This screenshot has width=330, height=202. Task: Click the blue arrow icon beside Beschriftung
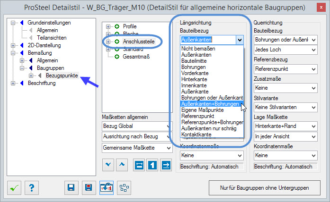click(x=22, y=83)
